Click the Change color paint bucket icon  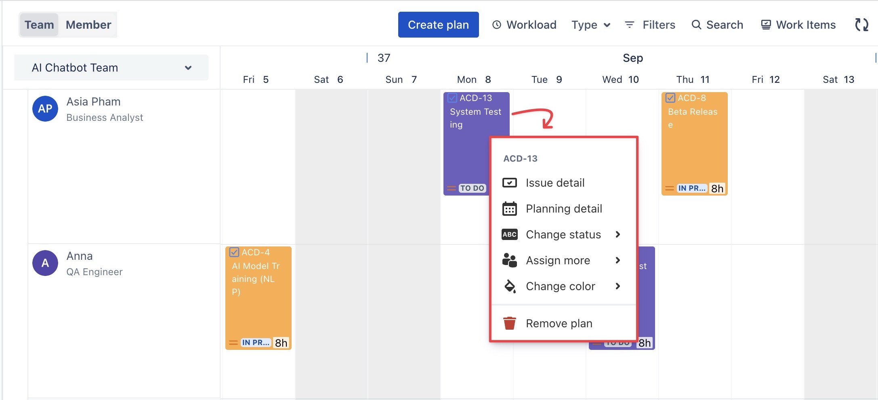510,286
